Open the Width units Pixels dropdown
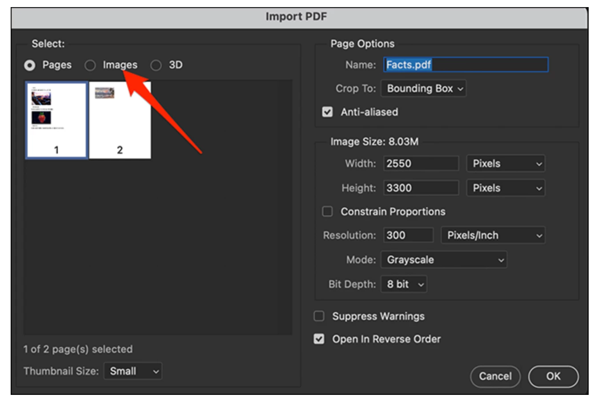Viewport: 602px width, 402px height. point(506,164)
